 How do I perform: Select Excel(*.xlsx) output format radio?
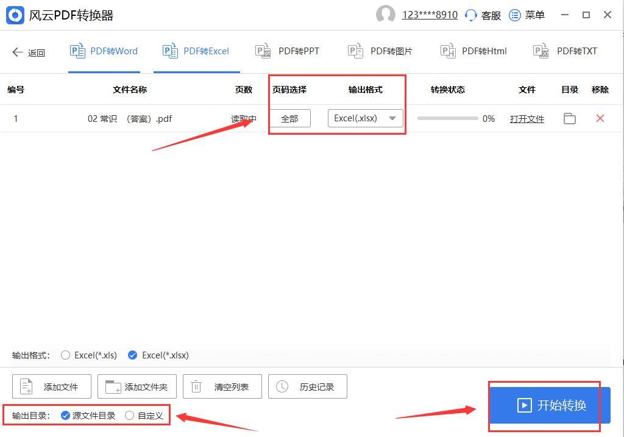pos(132,355)
